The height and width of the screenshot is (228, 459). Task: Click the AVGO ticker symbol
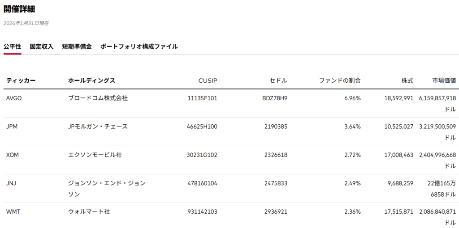[x=14, y=98]
